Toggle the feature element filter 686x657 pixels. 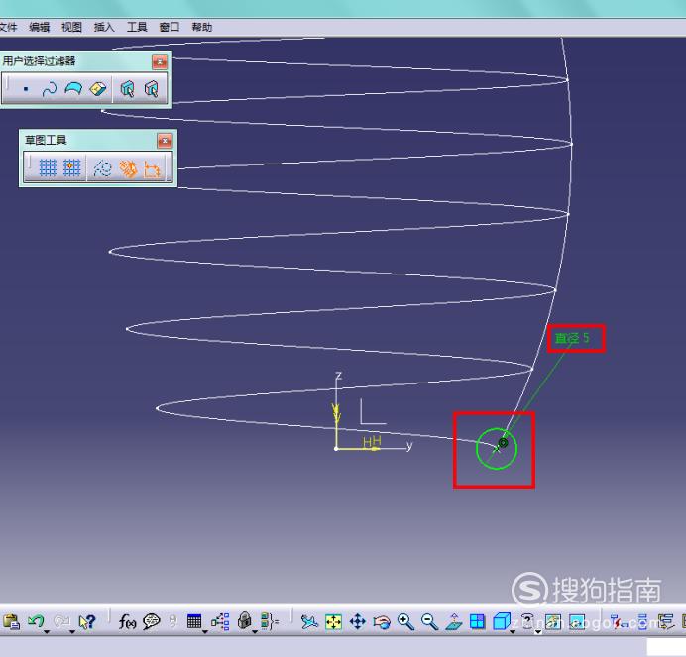(127, 89)
